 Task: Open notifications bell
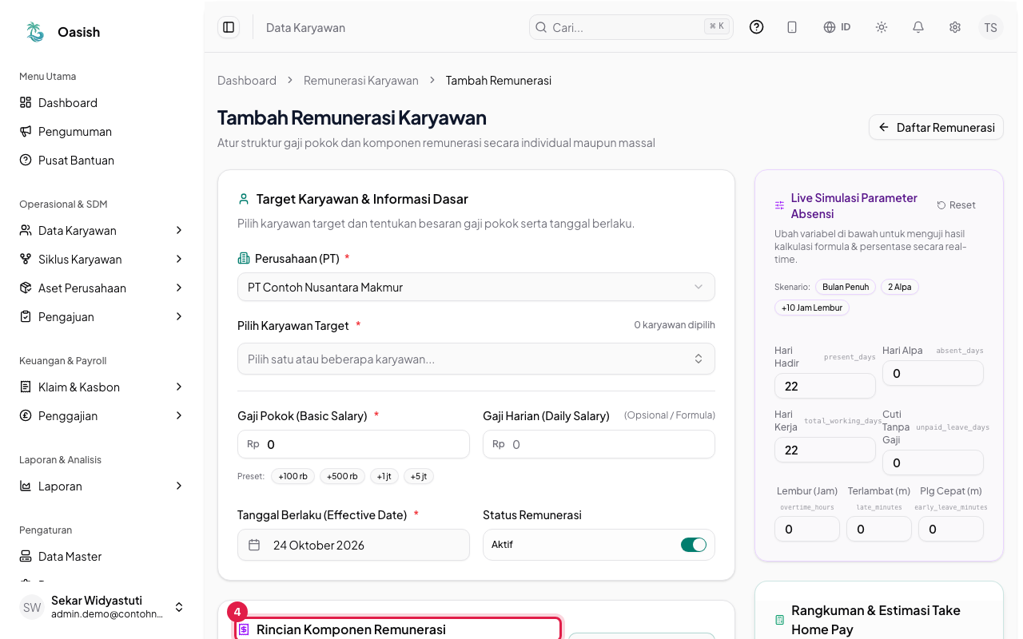point(918,27)
